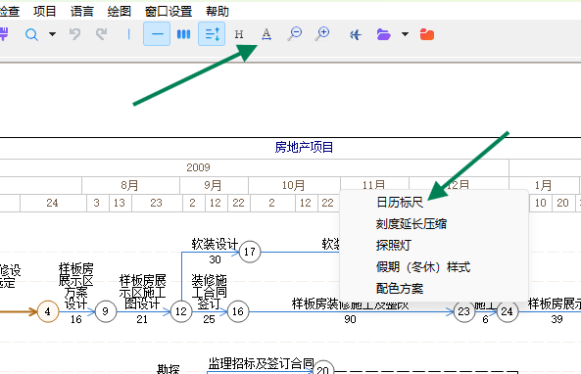581x374 pixels.
Task: Click the 10月 month header
Action: pyautogui.click(x=294, y=185)
